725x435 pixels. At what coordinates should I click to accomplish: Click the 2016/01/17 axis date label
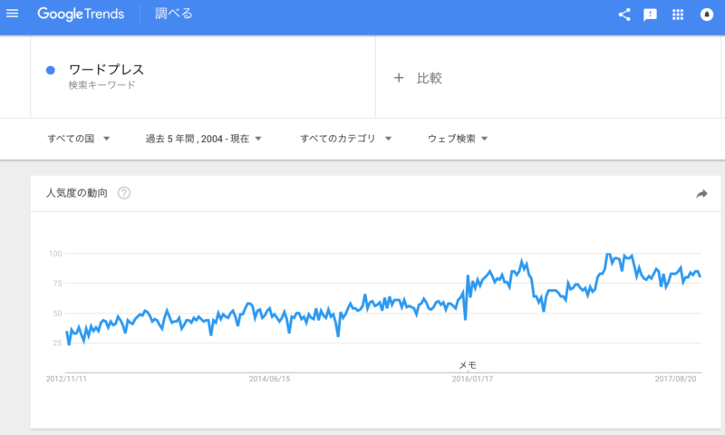coord(472,379)
